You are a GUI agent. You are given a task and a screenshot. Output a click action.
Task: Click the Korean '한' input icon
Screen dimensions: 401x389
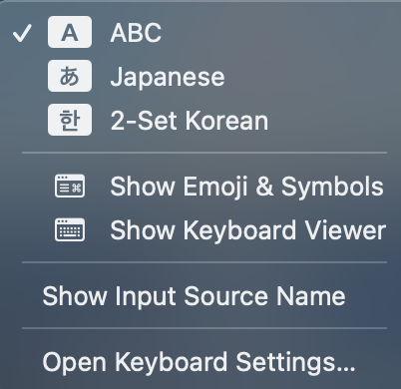tap(70, 120)
